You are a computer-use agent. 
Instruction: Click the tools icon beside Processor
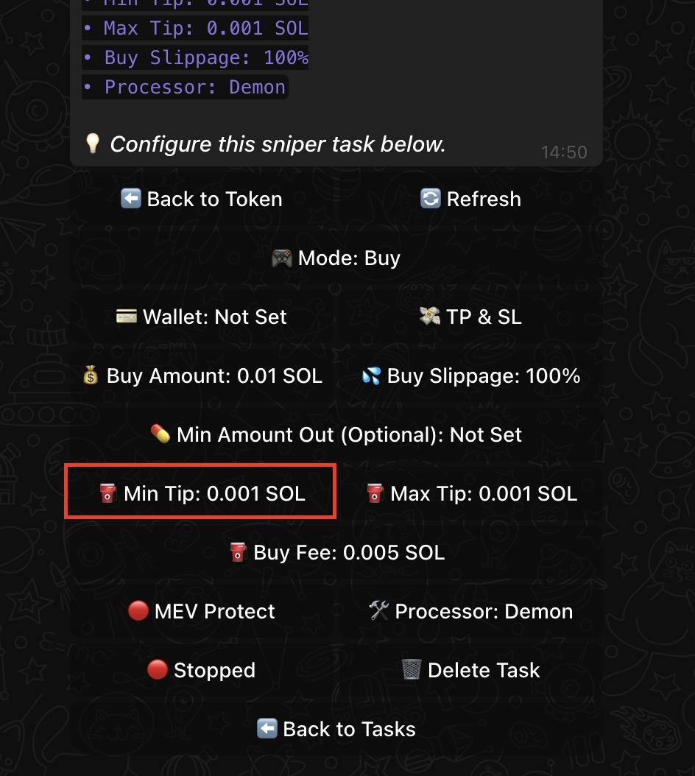tap(378, 611)
